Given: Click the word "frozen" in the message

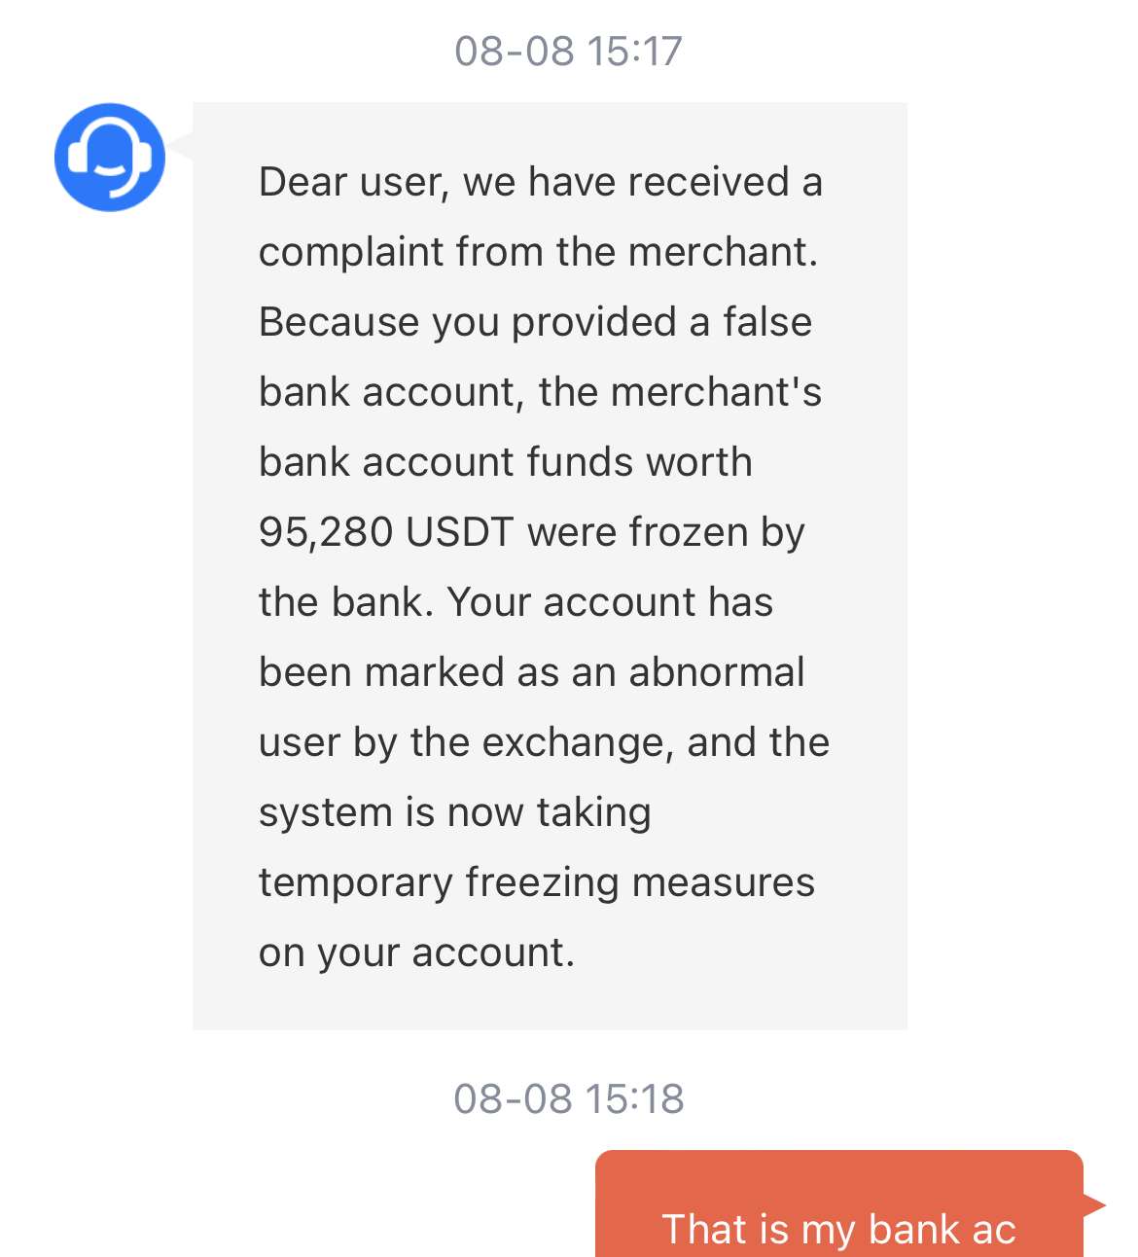Looking at the screenshot, I should click(x=689, y=532).
